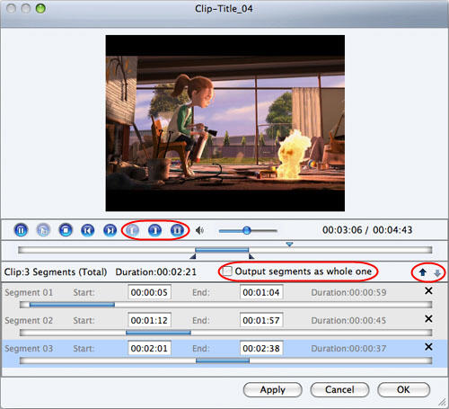Viewport: 449px width, 409px height.
Task: Click Segment 03's blue range bar
Action: click(x=223, y=360)
